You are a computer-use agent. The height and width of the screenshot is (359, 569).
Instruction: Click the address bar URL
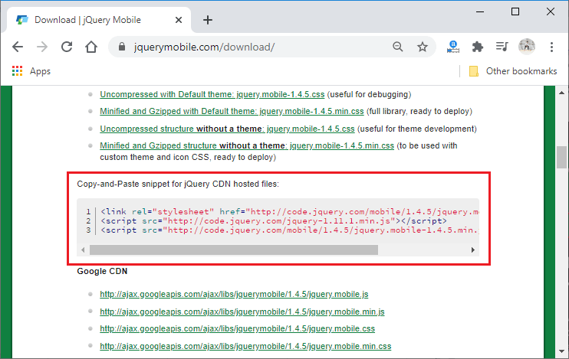[x=204, y=47]
